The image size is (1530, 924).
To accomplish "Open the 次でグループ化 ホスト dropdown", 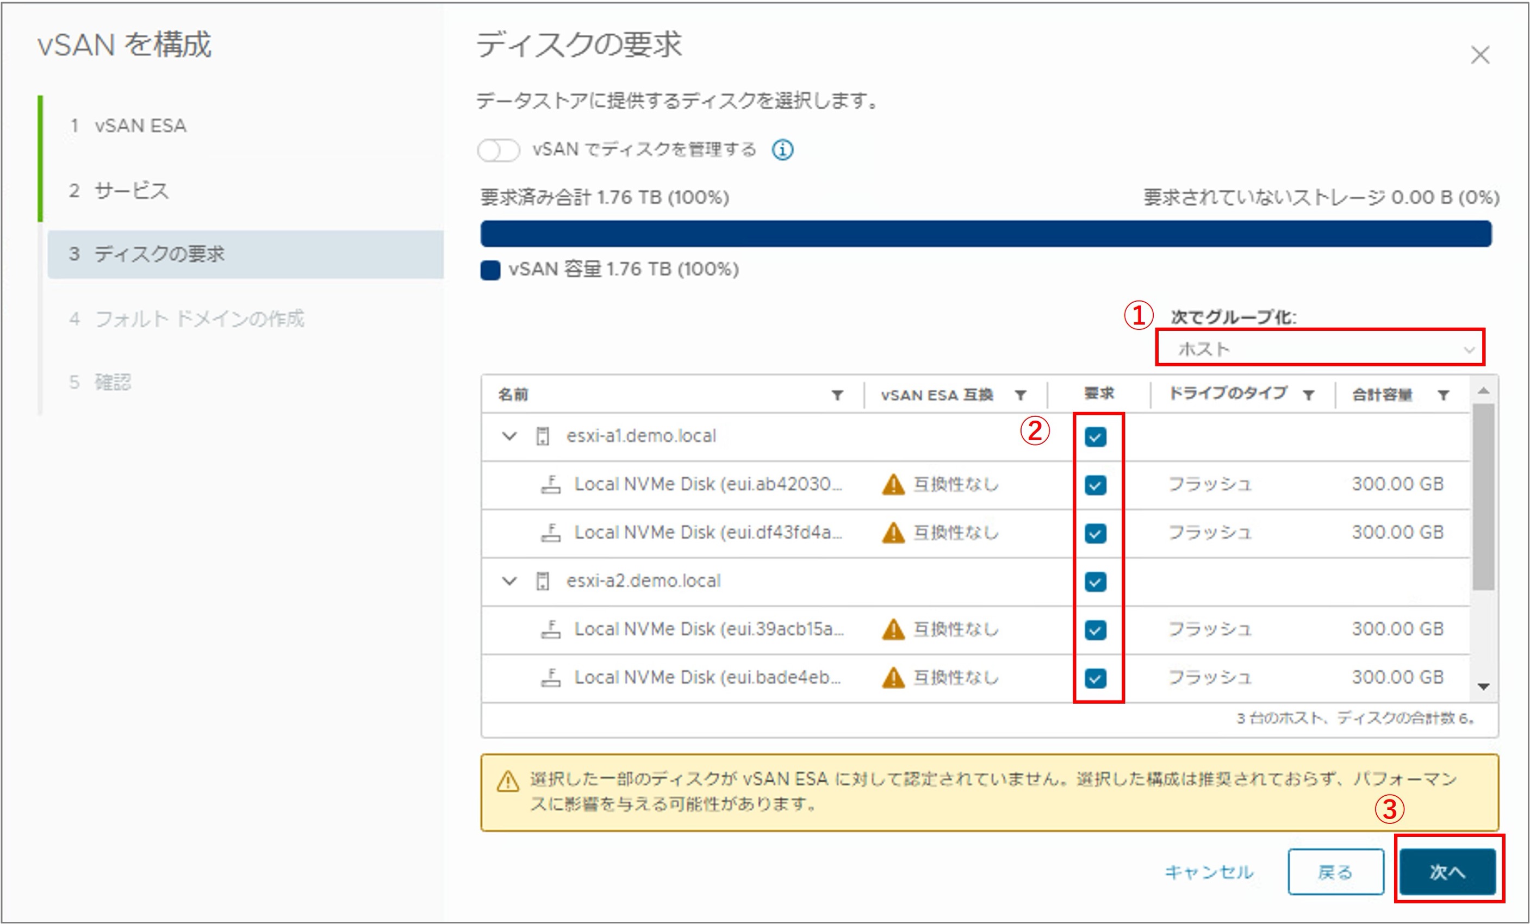I will pos(1320,349).
